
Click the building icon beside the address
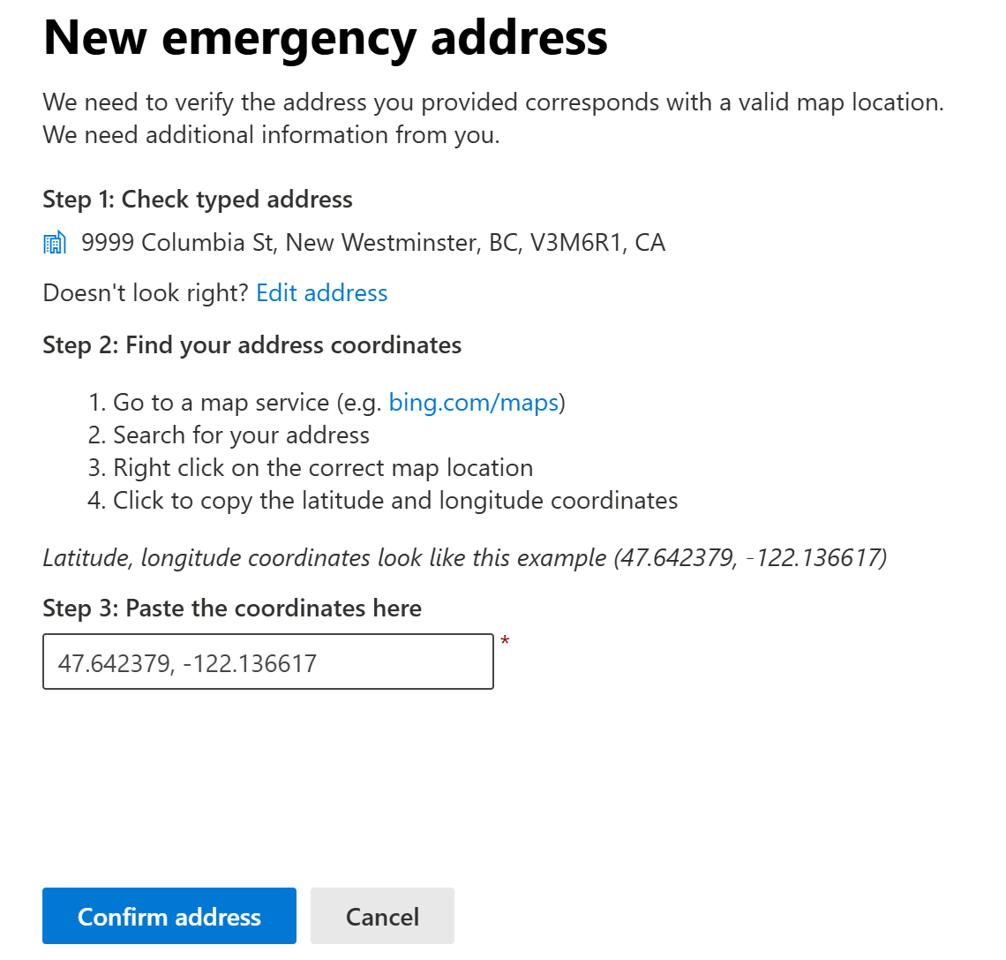click(x=55, y=243)
